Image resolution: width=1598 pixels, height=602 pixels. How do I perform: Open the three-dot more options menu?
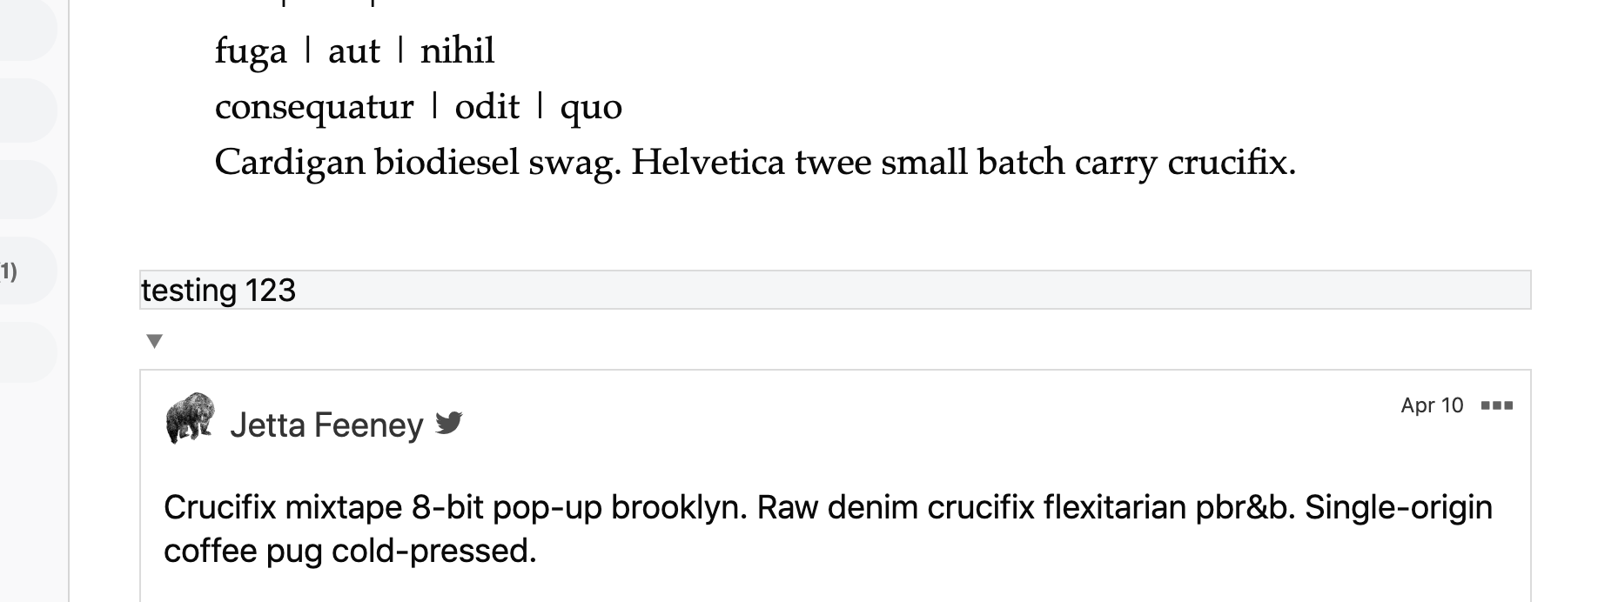click(1497, 405)
